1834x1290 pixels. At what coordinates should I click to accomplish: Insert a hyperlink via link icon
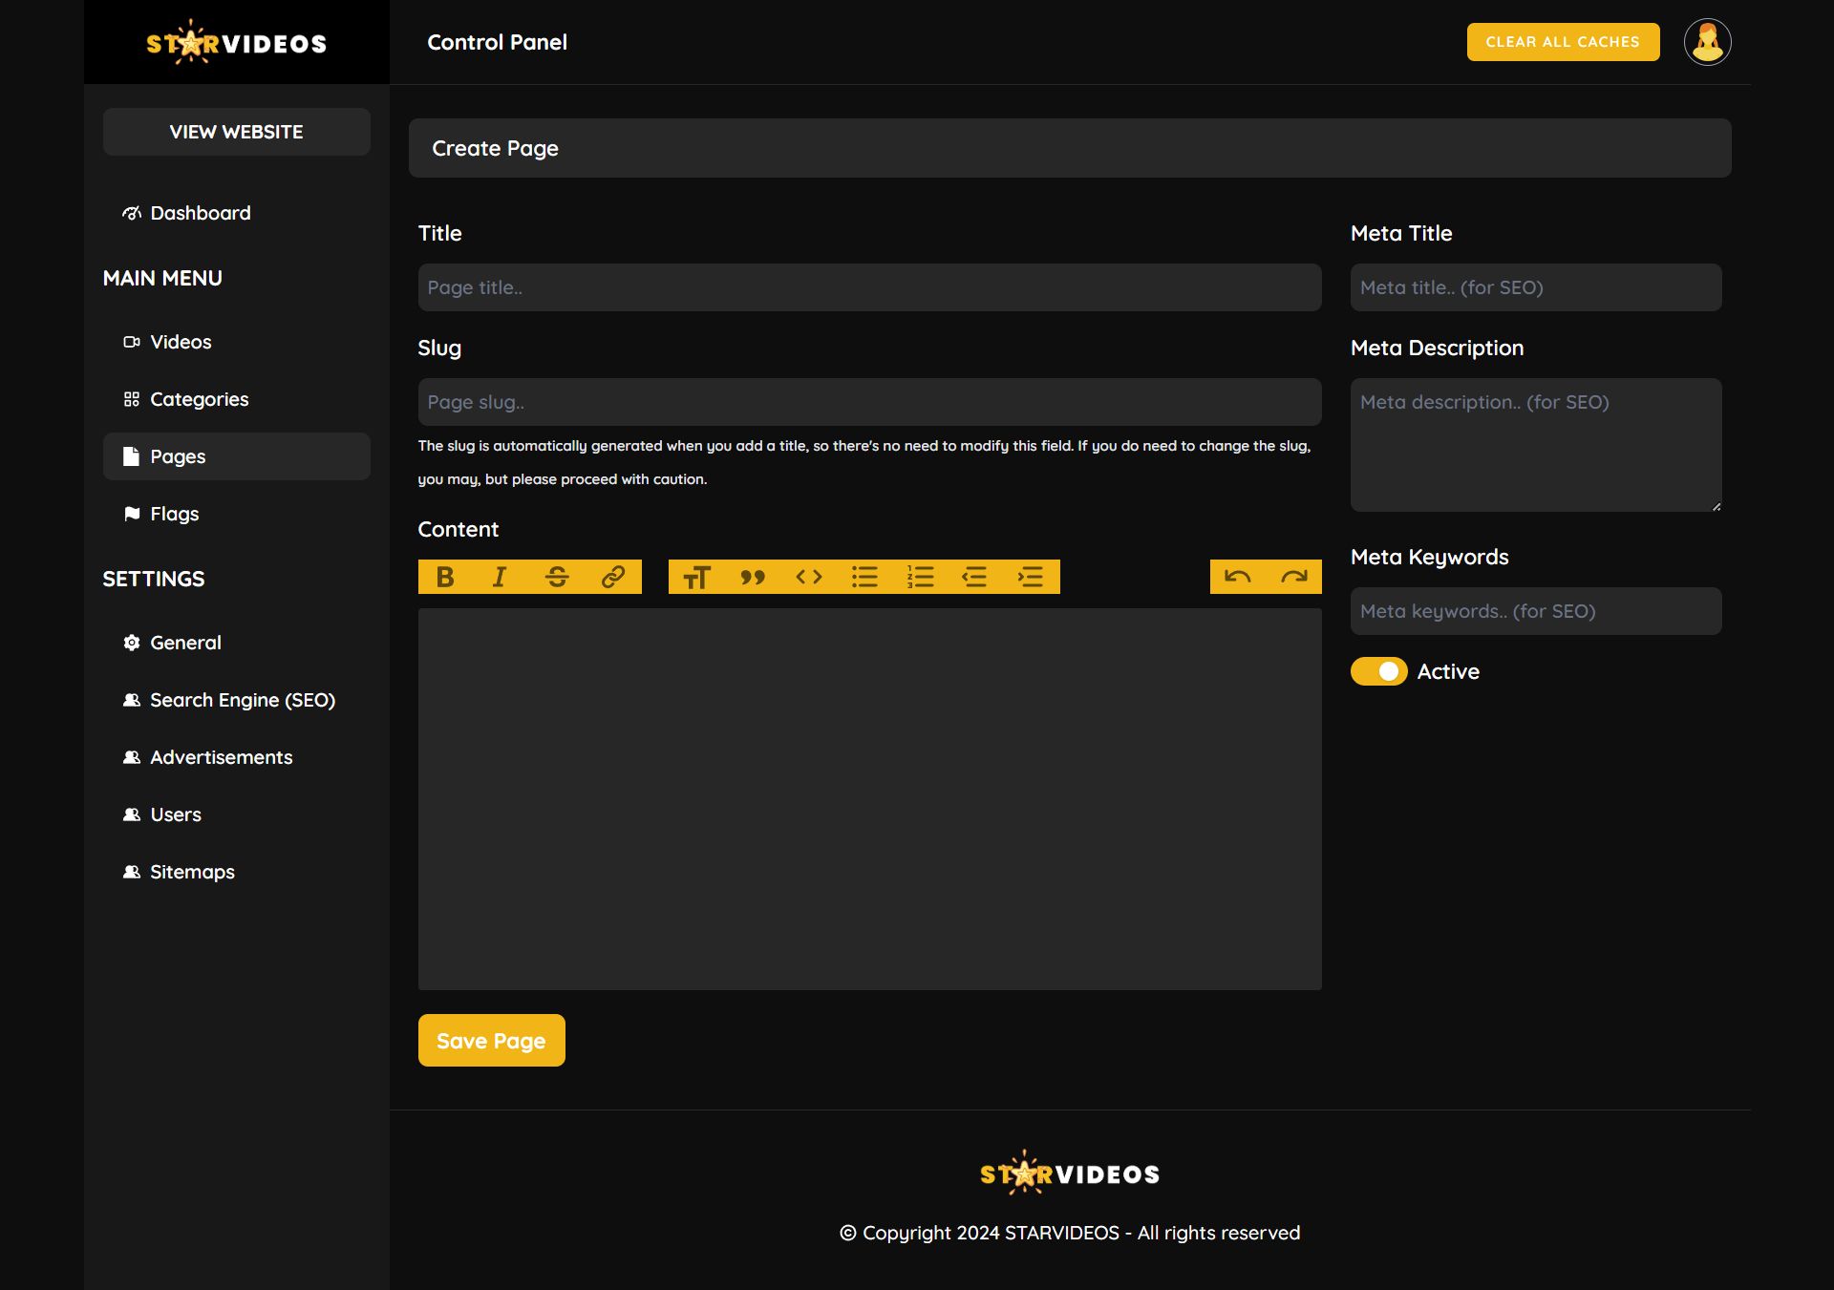[613, 577]
